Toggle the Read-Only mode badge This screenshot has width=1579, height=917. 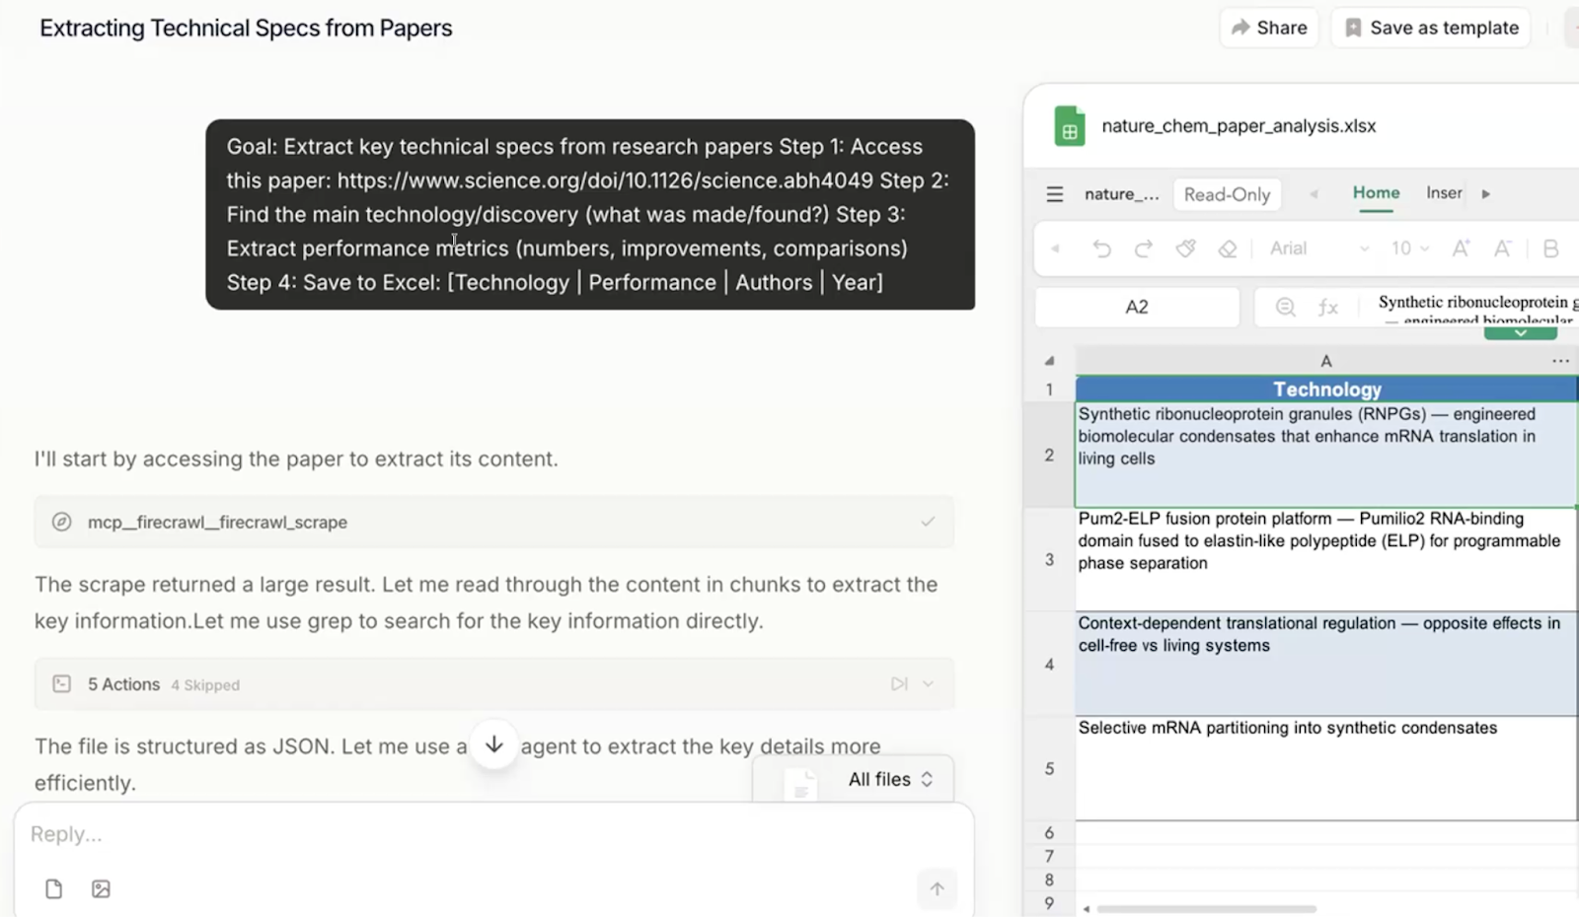pyautogui.click(x=1227, y=194)
